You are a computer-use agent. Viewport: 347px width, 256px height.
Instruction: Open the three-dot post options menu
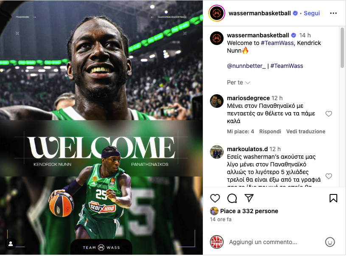pyautogui.click(x=333, y=13)
